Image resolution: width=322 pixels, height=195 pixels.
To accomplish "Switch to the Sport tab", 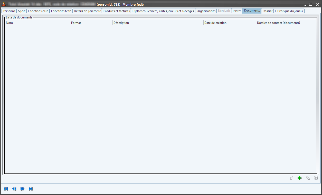I will point(22,11).
